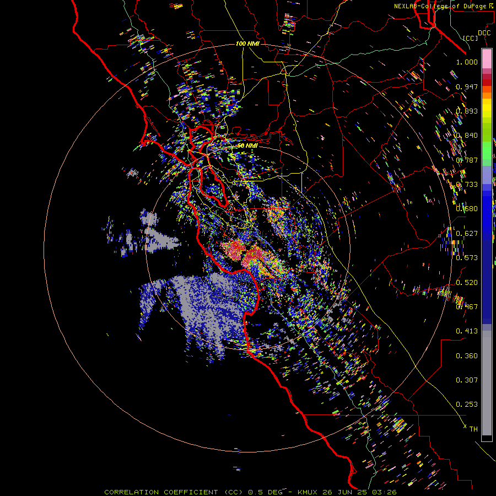Viewport: 496px width, 496px height.
Task: Click the 1.000 value on color scale
Action: click(467, 62)
